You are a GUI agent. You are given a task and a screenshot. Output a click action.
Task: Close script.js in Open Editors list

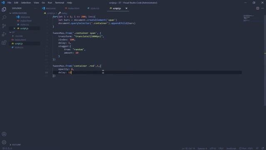click(15, 28)
